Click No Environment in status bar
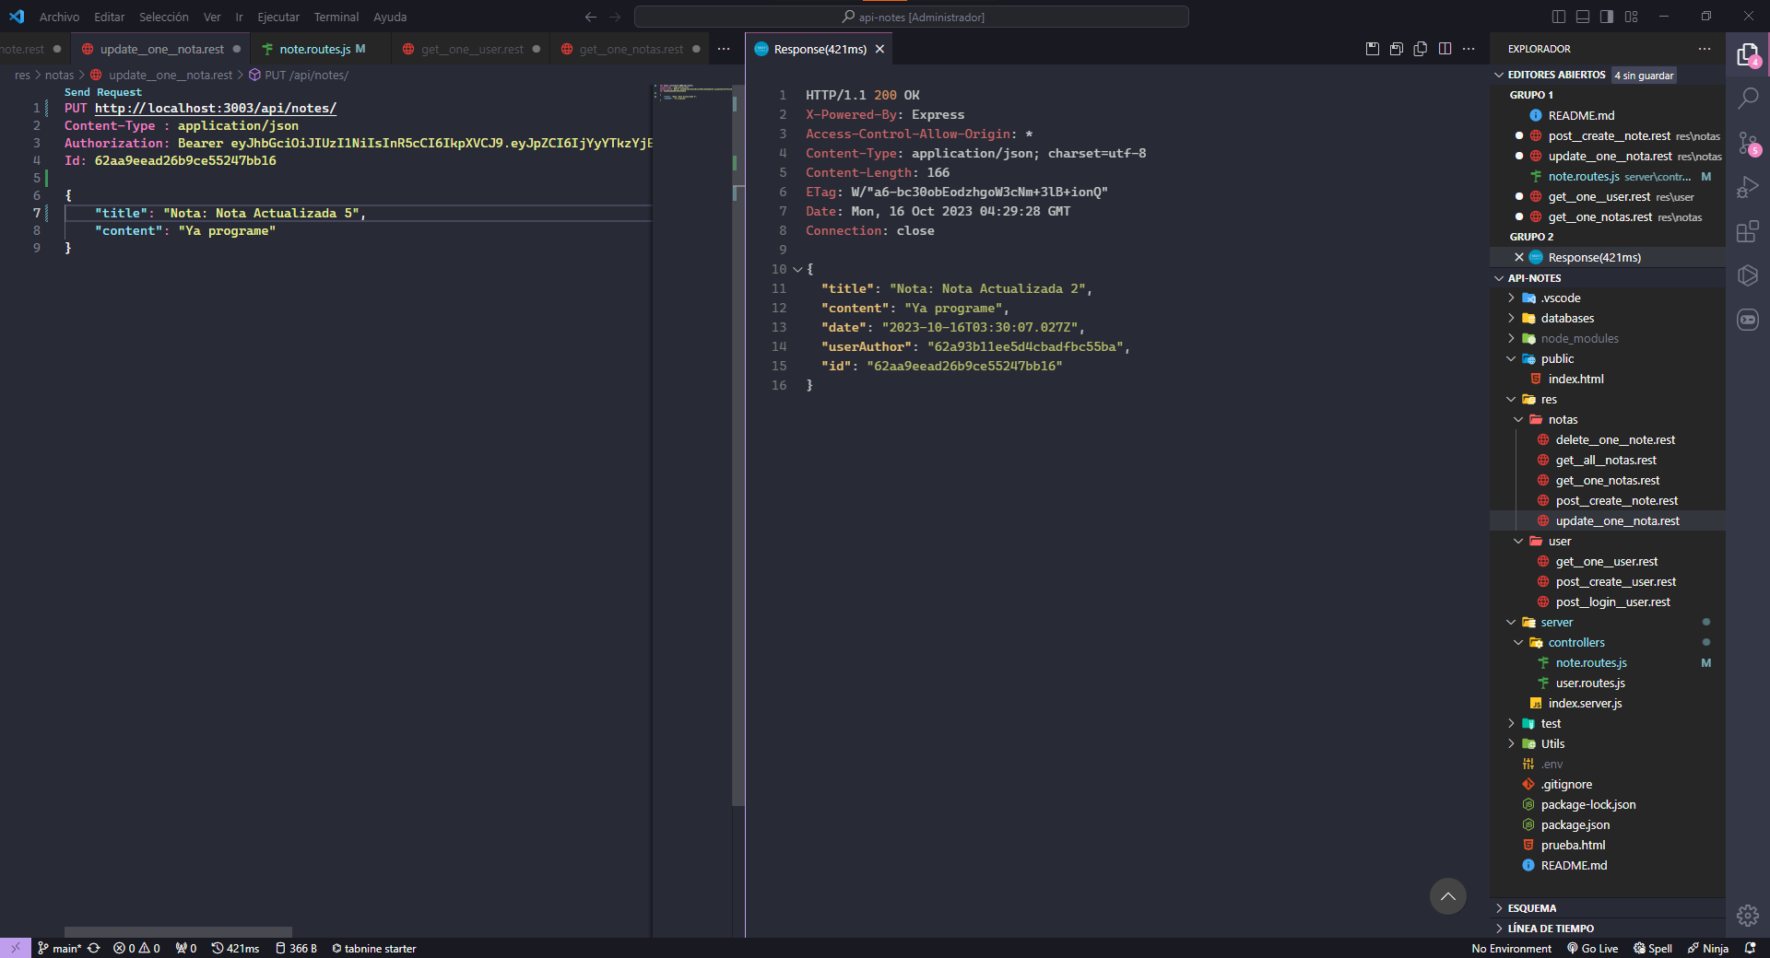The width and height of the screenshot is (1770, 958). (x=1511, y=948)
